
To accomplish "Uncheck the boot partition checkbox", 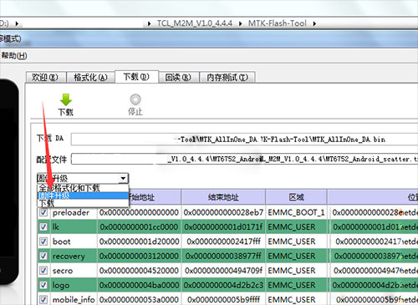I will click(43, 241).
